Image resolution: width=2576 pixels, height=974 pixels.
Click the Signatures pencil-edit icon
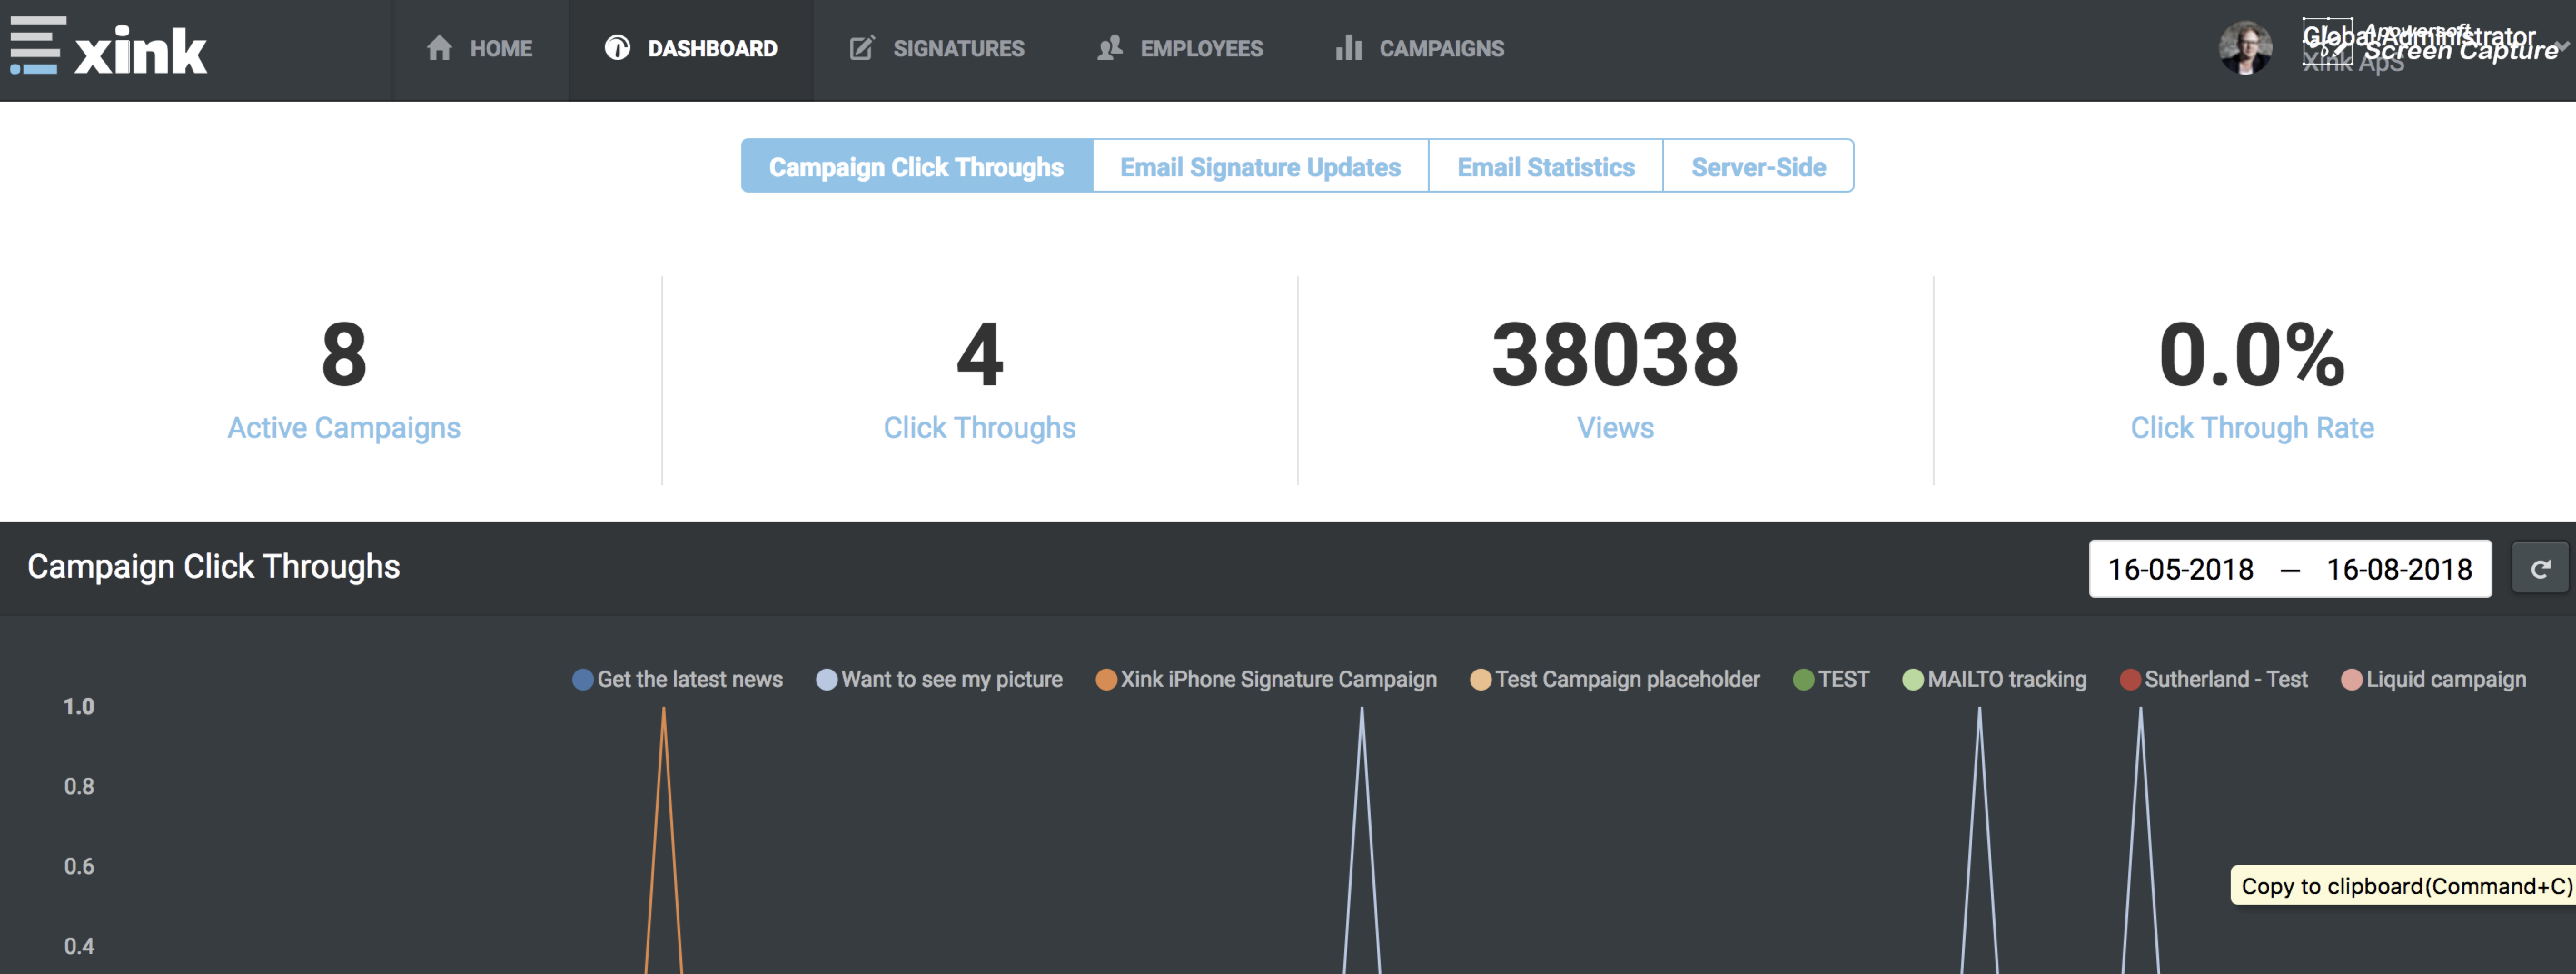pyautogui.click(x=862, y=48)
